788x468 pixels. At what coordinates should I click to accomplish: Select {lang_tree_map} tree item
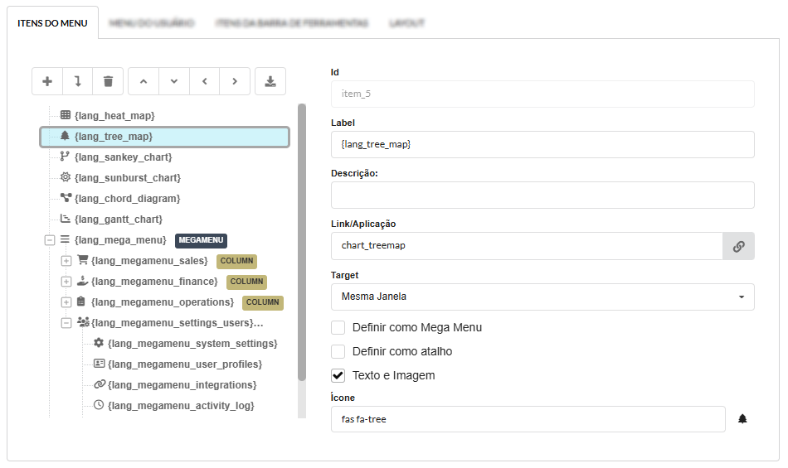click(x=164, y=137)
